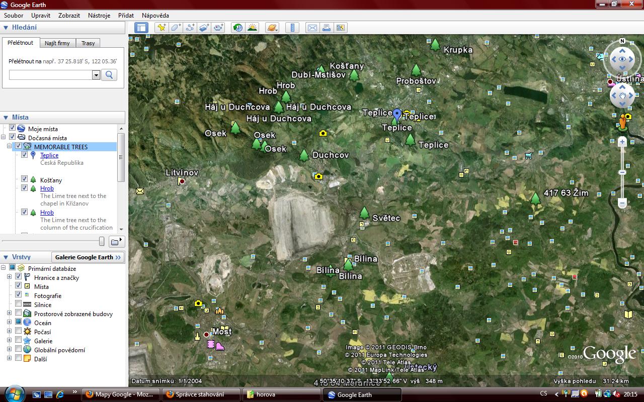This screenshot has height=402, width=644.
Task: Collapse the Hledání panel
Action: [6, 28]
